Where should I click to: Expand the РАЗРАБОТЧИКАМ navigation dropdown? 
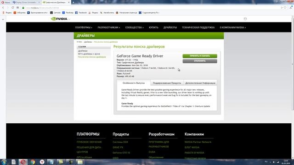[x=109, y=27]
